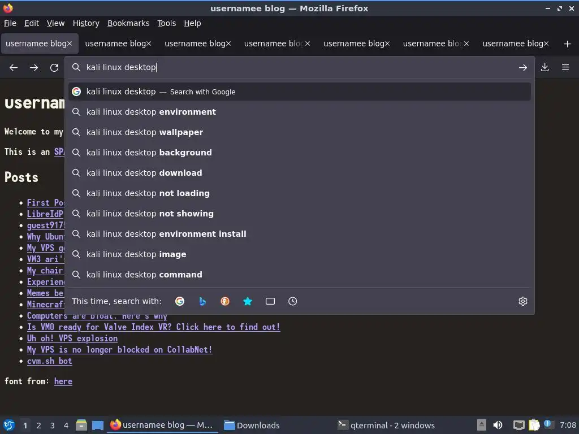The height and width of the screenshot is (434, 579).
Task: Open the 'Uh oh! VPS explosion' post
Action: (x=72, y=338)
